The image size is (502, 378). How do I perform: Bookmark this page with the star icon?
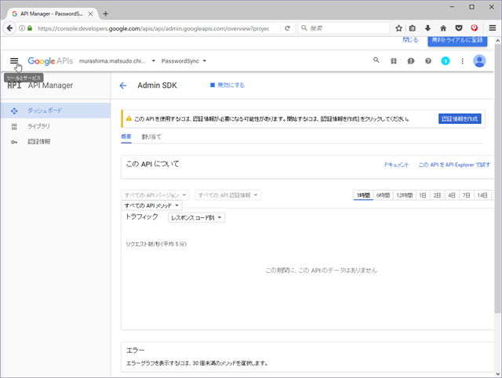tap(398, 28)
